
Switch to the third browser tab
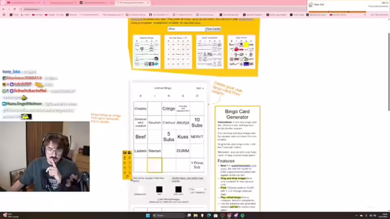[x=96, y=2]
